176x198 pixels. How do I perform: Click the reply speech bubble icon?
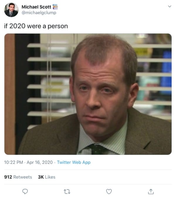point(25,192)
